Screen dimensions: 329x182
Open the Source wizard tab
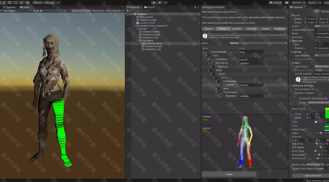tap(209, 29)
